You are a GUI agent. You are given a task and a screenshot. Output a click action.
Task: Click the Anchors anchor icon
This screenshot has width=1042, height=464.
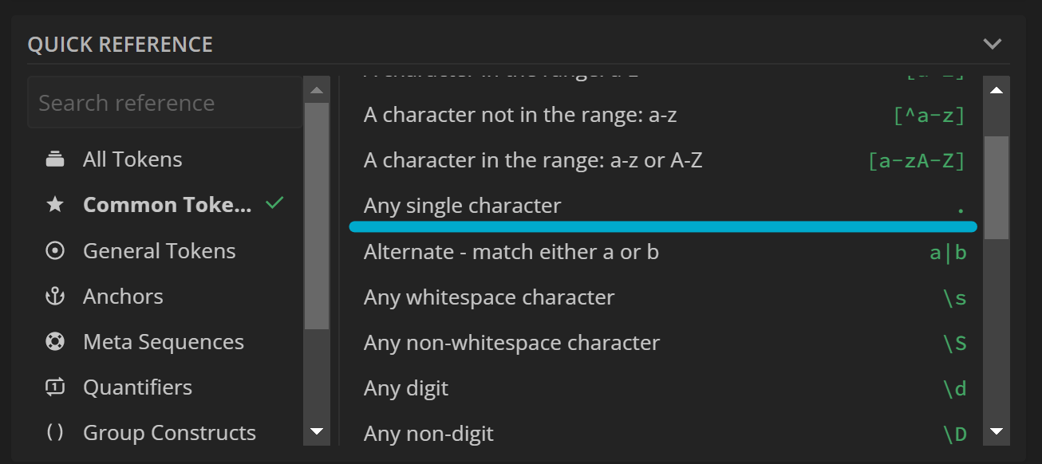55,297
